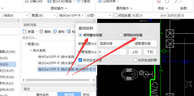Open the 云构件库 cloud library

tap(108, 2)
